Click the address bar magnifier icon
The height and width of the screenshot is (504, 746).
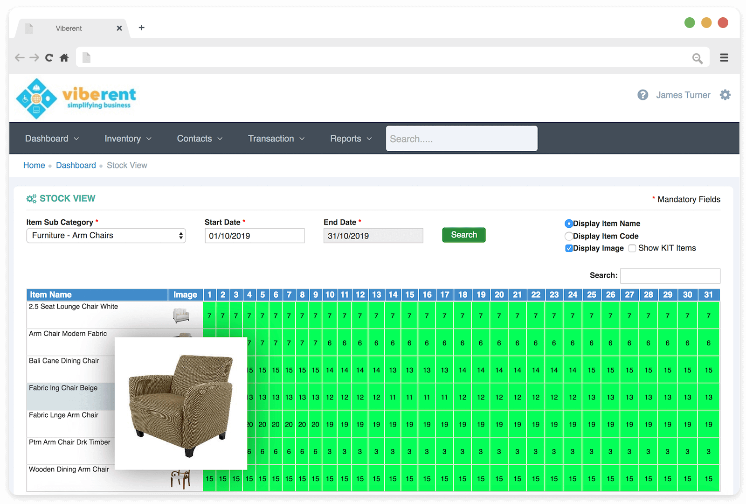coord(697,58)
